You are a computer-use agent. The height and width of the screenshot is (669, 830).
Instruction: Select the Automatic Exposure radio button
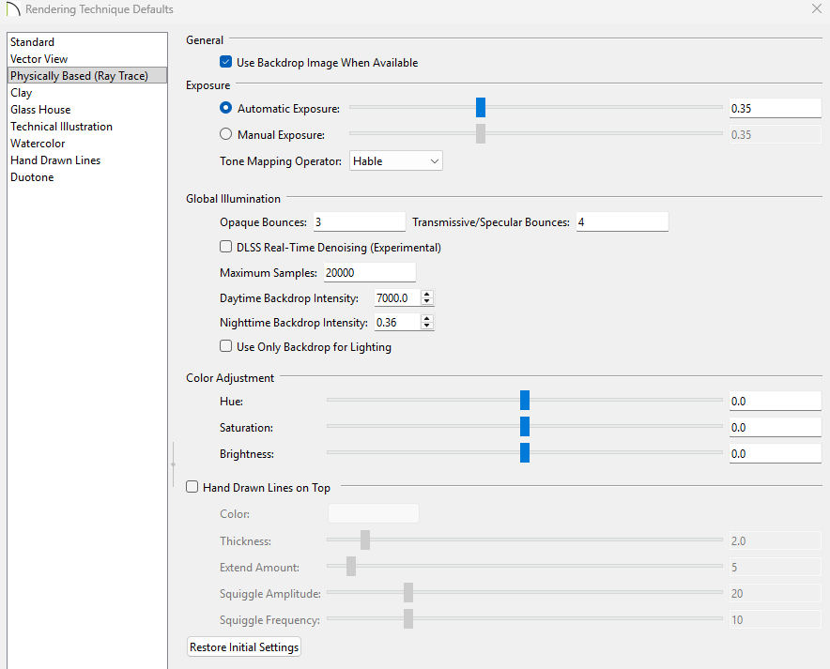pyautogui.click(x=225, y=109)
